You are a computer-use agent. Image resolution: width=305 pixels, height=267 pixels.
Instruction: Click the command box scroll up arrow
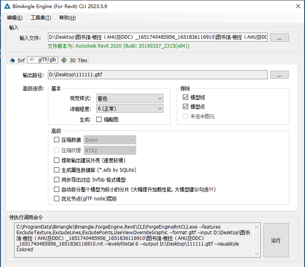click(x=256, y=227)
